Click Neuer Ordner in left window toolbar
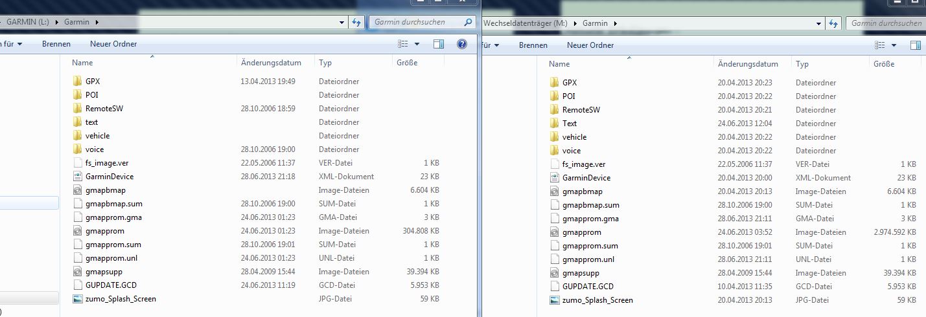 coord(113,45)
